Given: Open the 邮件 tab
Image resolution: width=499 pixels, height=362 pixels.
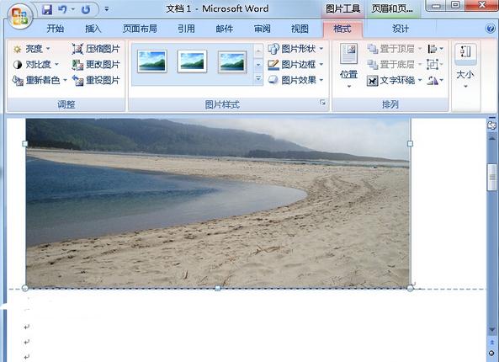Looking at the screenshot, I should click(225, 29).
